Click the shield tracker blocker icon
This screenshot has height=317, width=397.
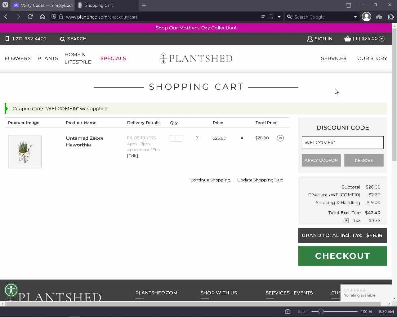[54, 17]
